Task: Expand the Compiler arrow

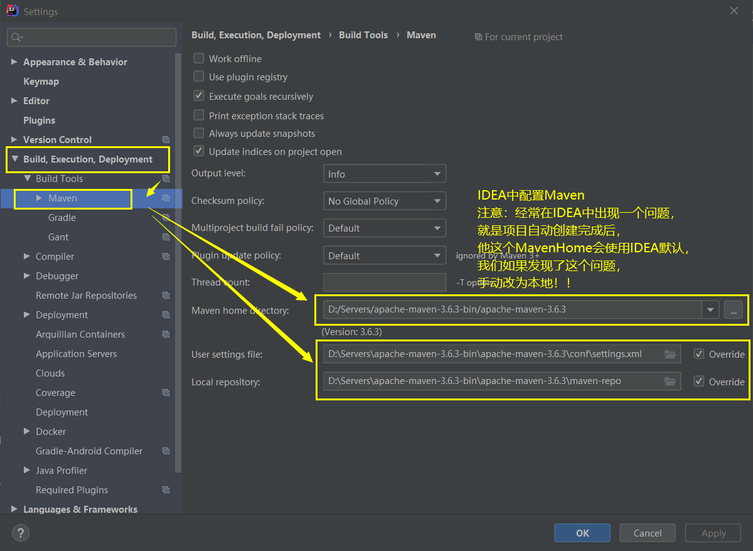Action: (x=27, y=256)
